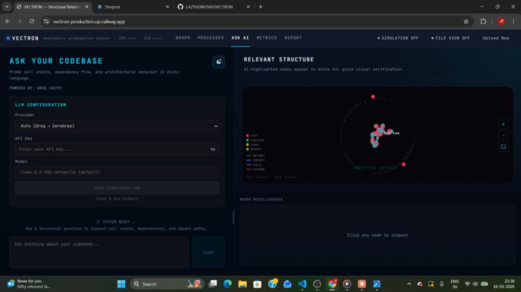Open Chrome three-dot menu

513,21
